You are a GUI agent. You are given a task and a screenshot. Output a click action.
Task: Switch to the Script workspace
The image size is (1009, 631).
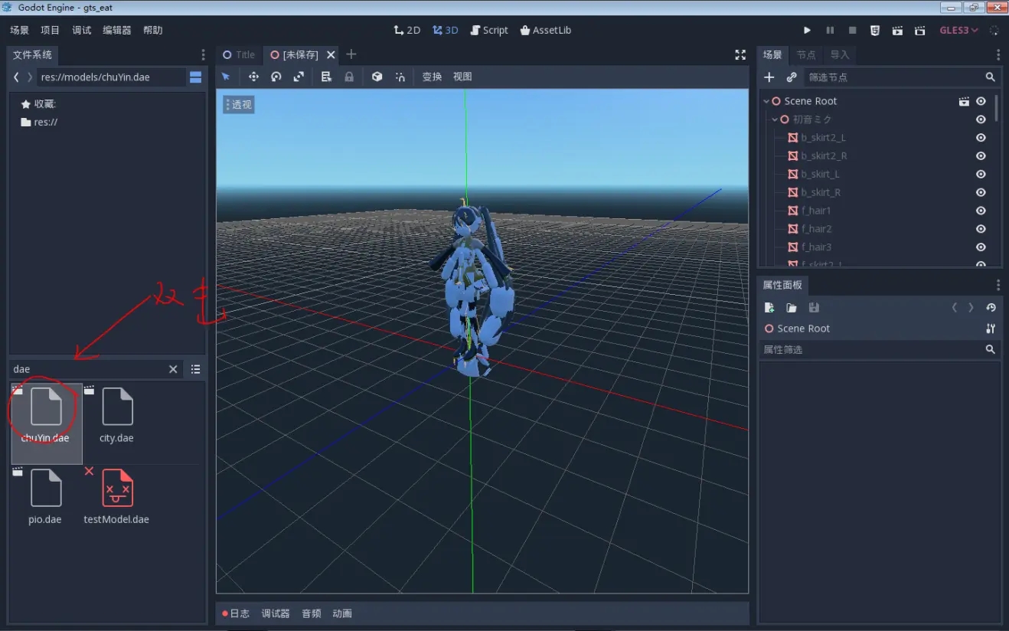pyautogui.click(x=488, y=31)
